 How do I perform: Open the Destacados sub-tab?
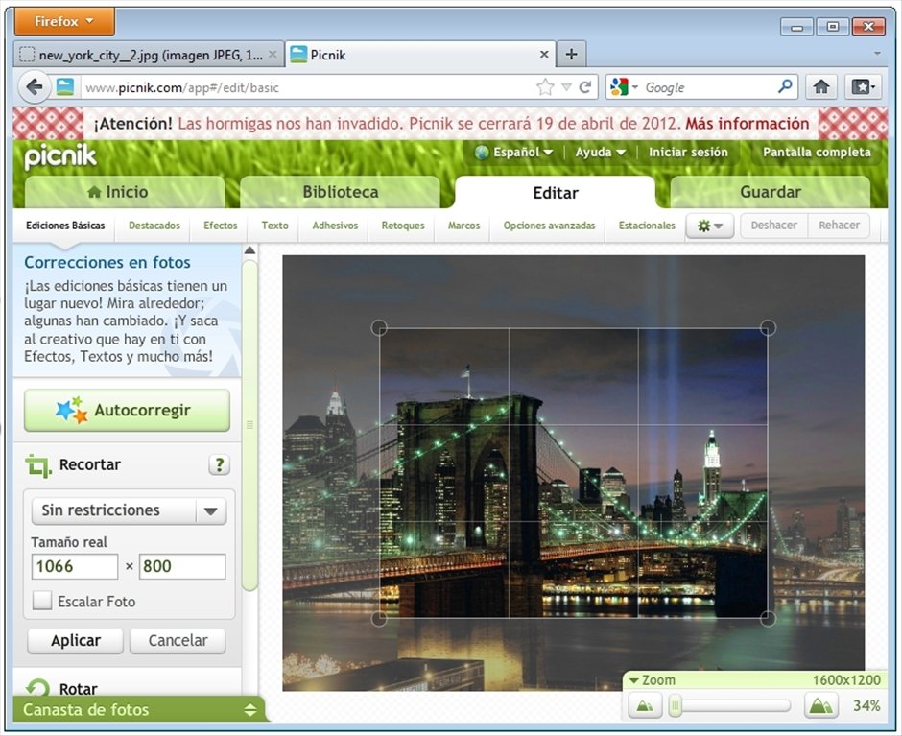pyautogui.click(x=154, y=226)
